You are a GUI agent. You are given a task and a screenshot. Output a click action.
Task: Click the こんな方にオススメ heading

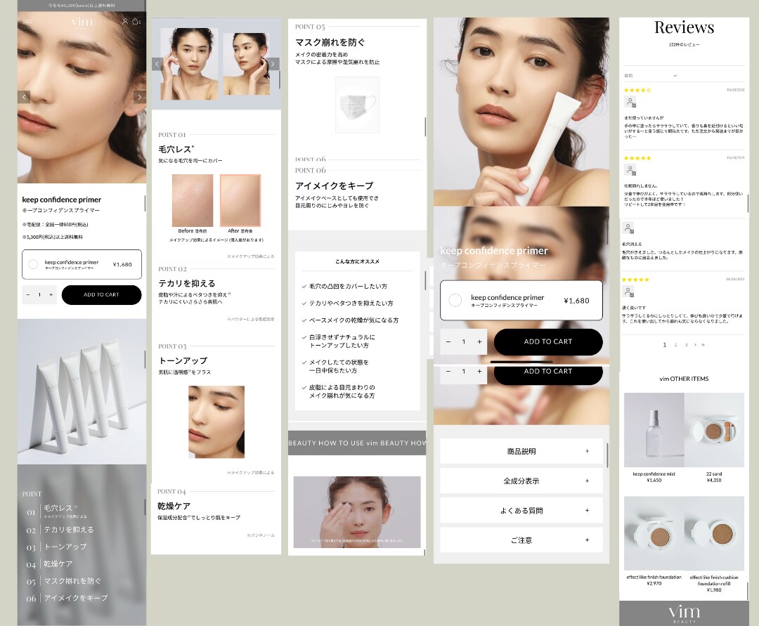pyautogui.click(x=357, y=261)
